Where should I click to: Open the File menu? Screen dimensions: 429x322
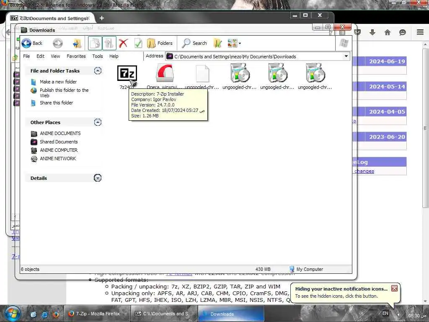(26, 56)
